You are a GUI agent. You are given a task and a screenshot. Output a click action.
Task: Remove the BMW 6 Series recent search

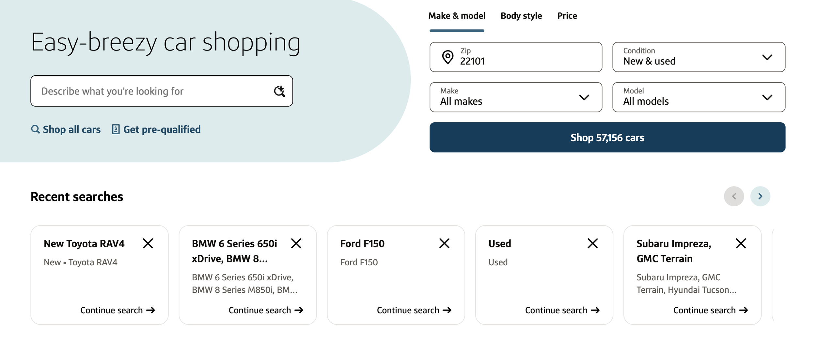296,243
